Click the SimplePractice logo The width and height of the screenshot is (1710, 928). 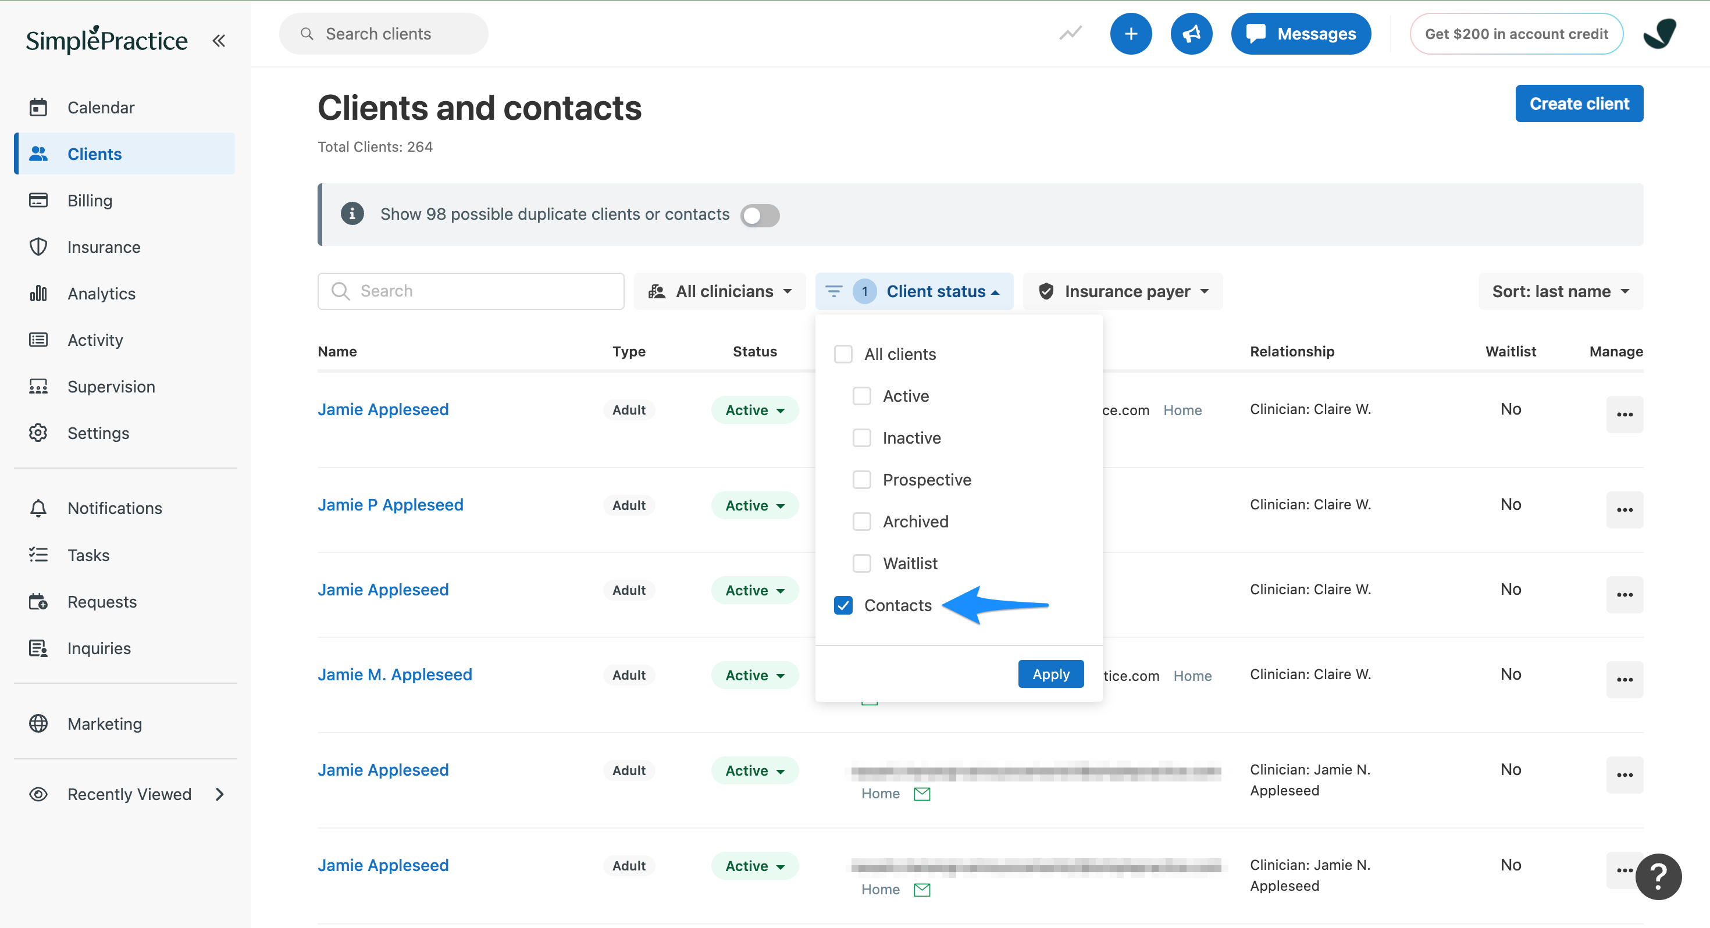coord(106,40)
